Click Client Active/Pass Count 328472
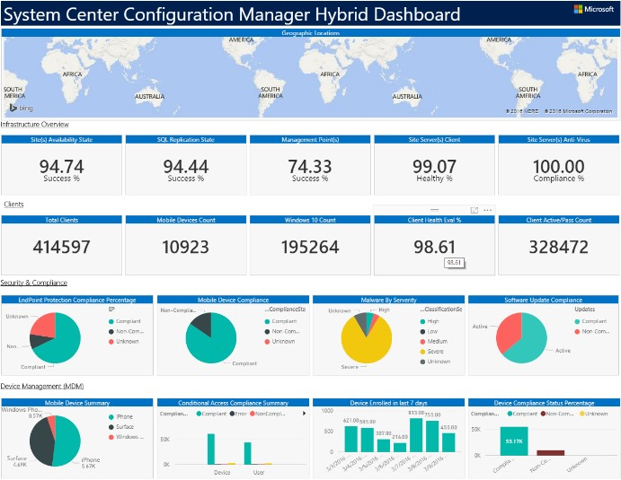The height and width of the screenshot is (480, 621). [558, 247]
